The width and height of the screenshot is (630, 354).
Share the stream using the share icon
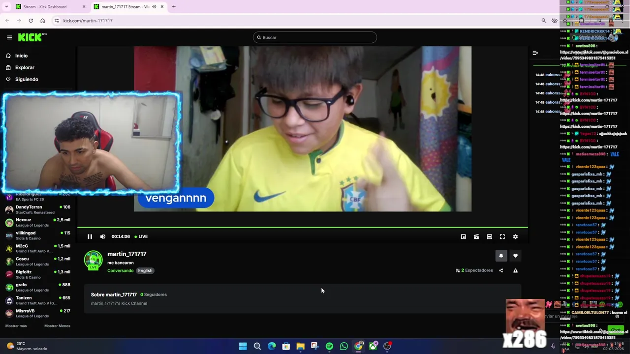(501, 270)
